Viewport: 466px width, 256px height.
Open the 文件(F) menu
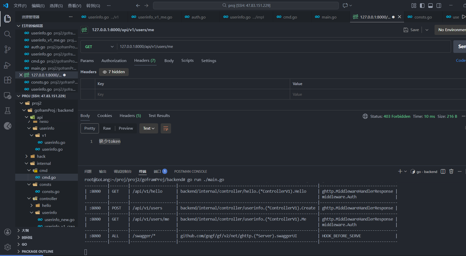pyautogui.click(x=20, y=6)
